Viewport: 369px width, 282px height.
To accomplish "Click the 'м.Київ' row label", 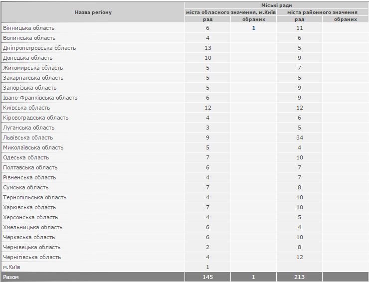I will 12,267.
